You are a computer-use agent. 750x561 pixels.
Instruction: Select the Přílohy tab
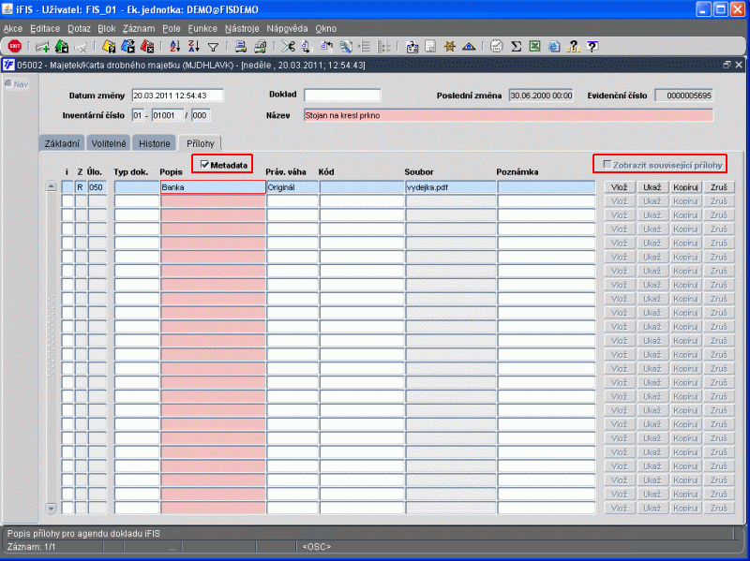pyautogui.click(x=201, y=143)
